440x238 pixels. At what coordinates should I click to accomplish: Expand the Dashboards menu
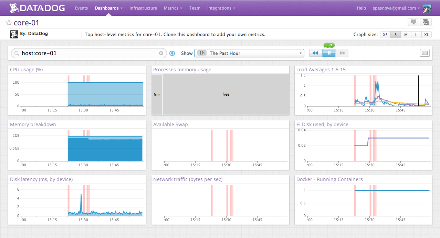point(107,8)
